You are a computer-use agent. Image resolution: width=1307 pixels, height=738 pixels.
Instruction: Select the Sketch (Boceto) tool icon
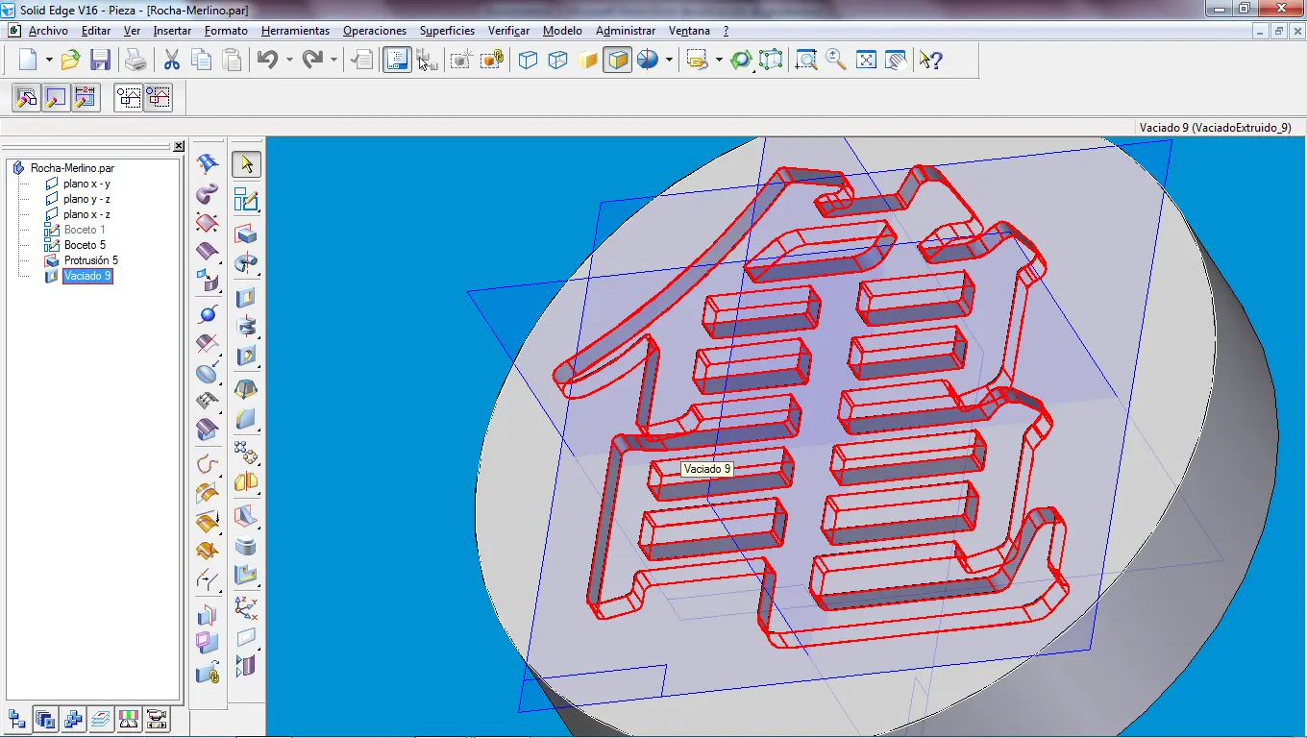(x=247, y=200)
